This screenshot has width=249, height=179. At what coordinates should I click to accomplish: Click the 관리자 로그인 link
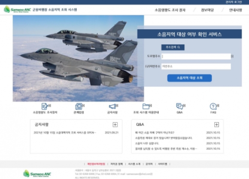tap(234, 2)
